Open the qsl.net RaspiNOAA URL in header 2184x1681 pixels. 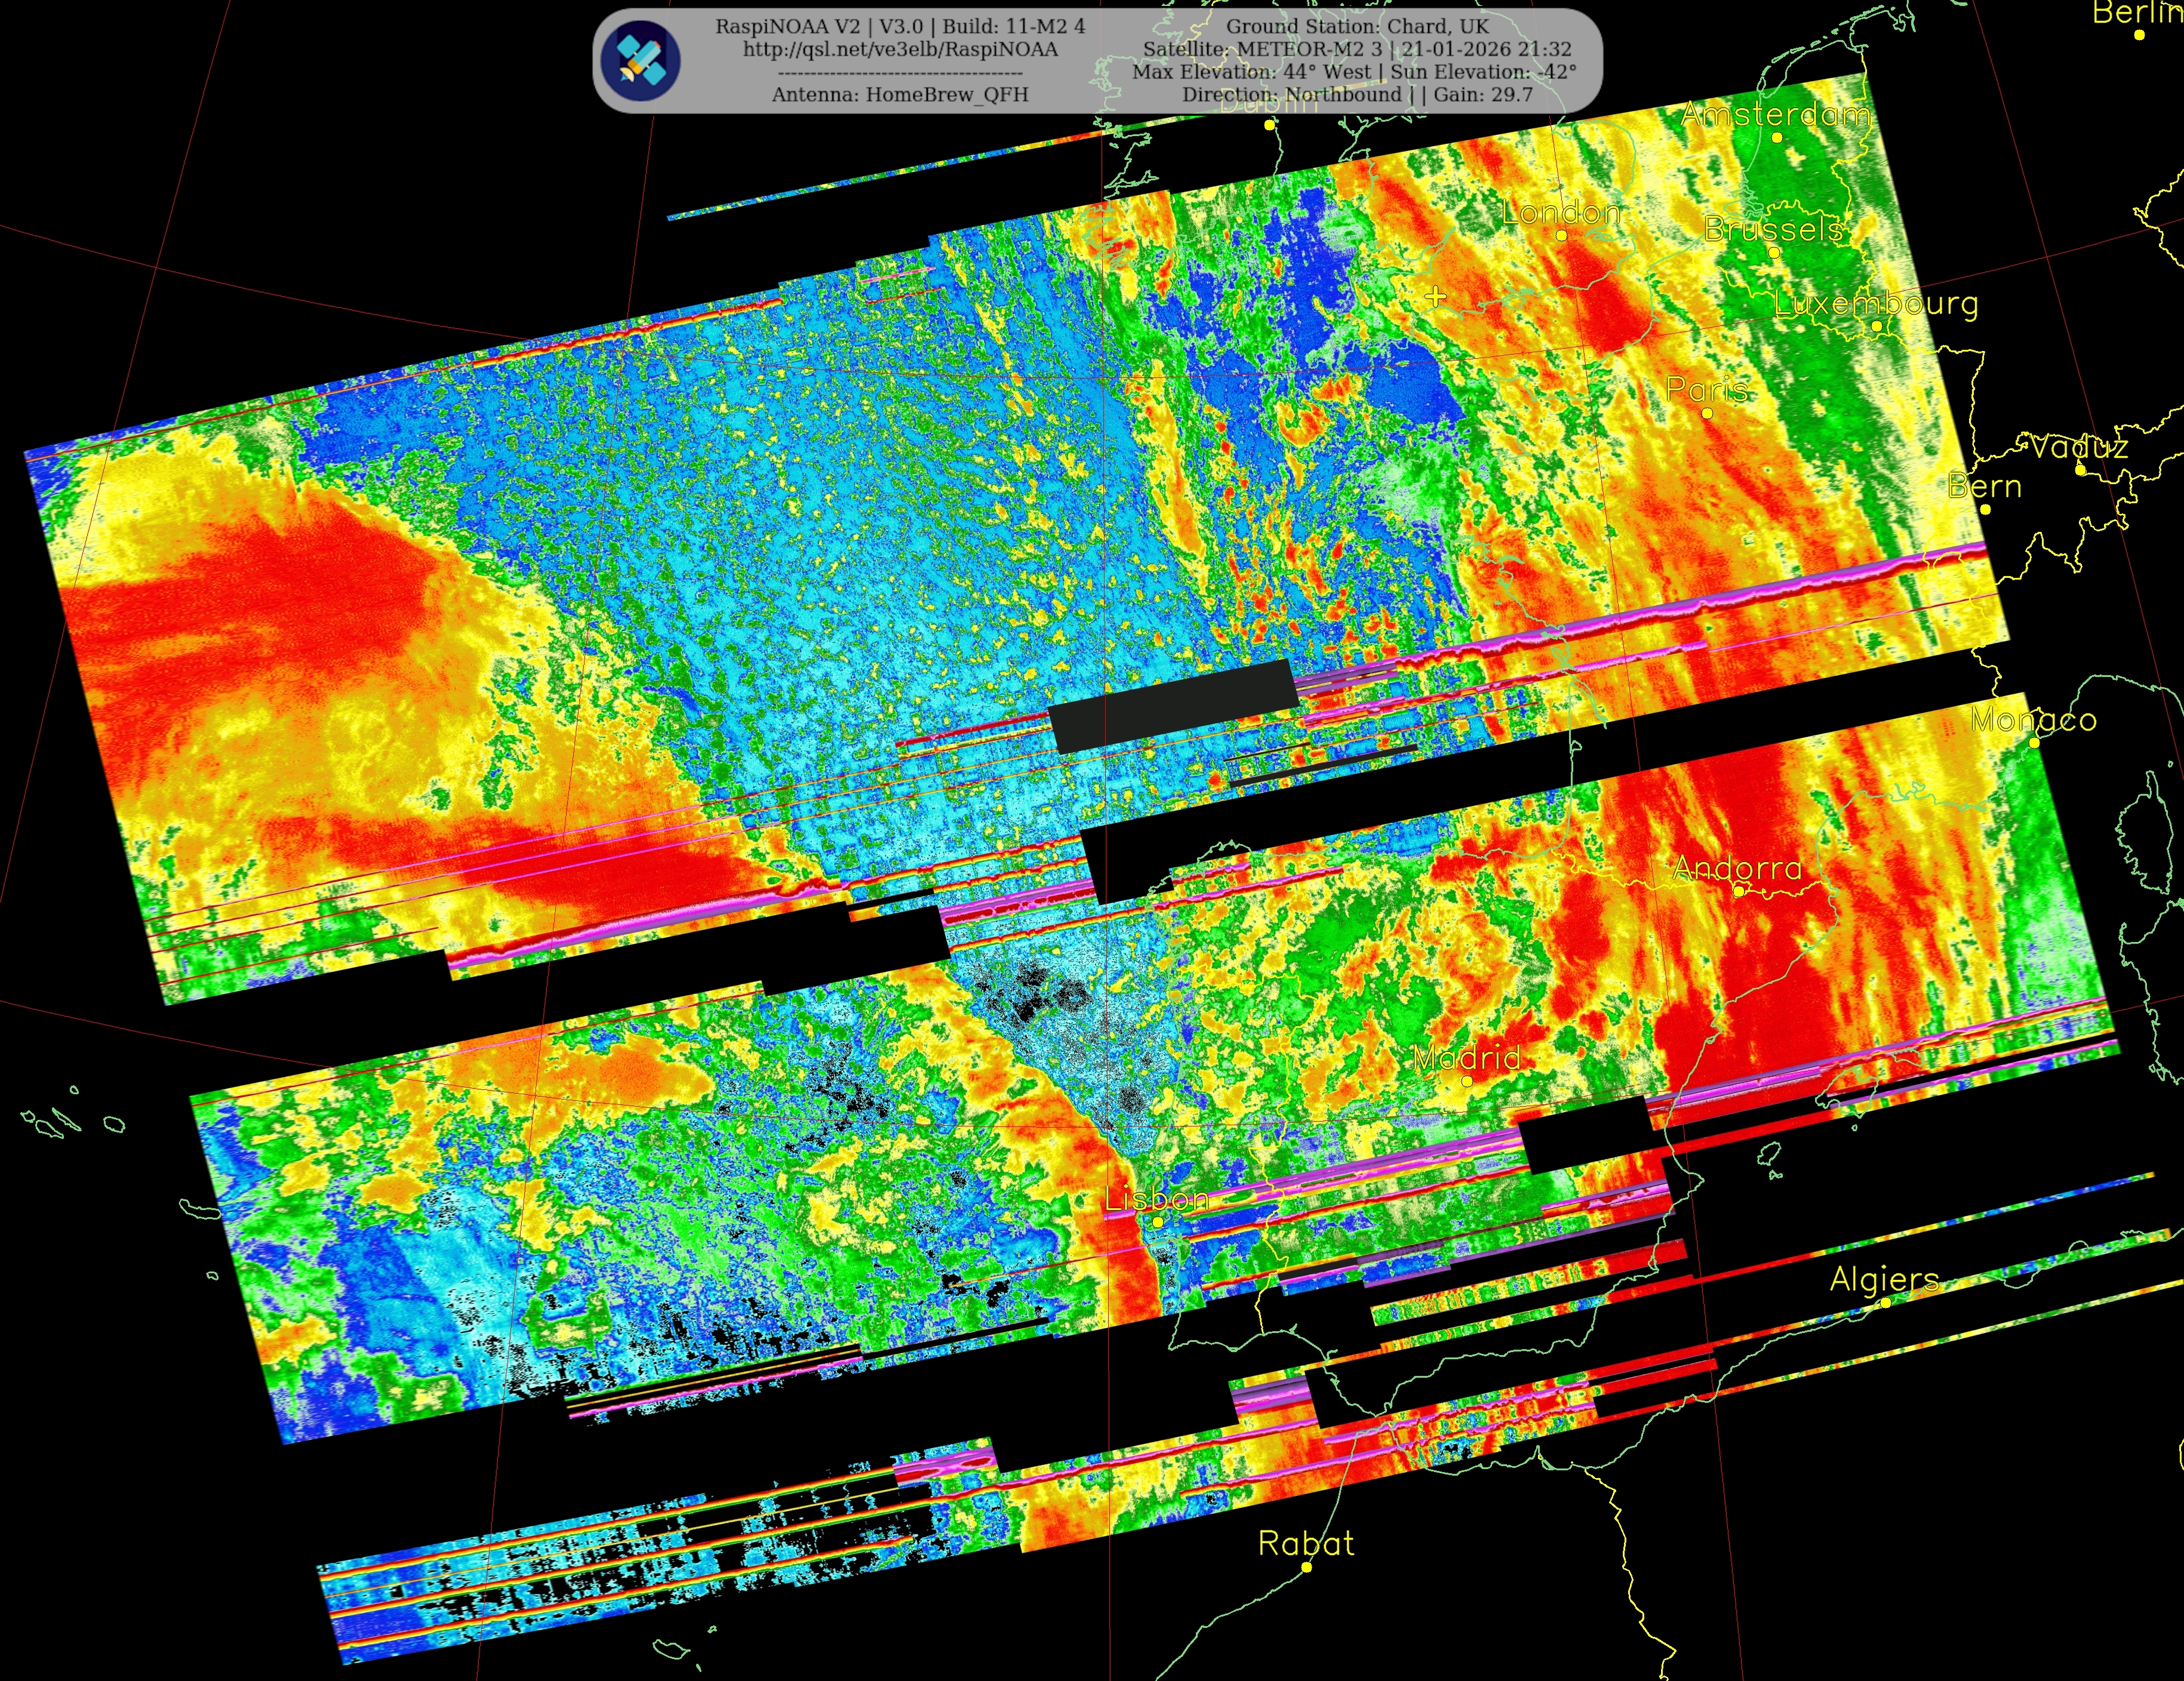click(900, 49)
